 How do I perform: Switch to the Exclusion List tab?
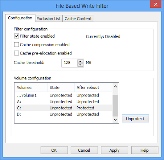click(48, 18)
